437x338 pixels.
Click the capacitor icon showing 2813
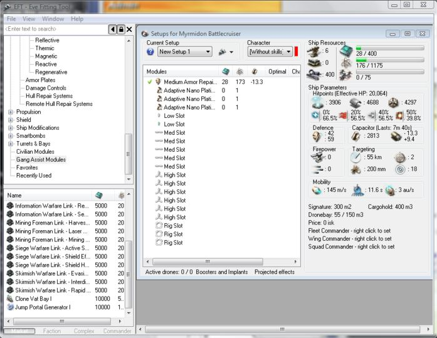point(355,136)
